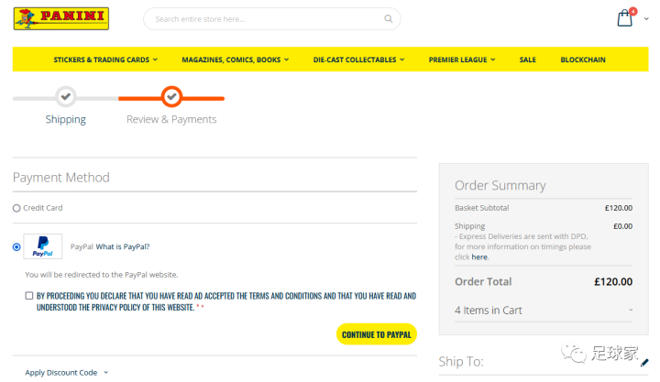This screenshot has width=660, height=382.
Task: Click the Shipping step checkmark circle
Action: [x=65, y=96]
